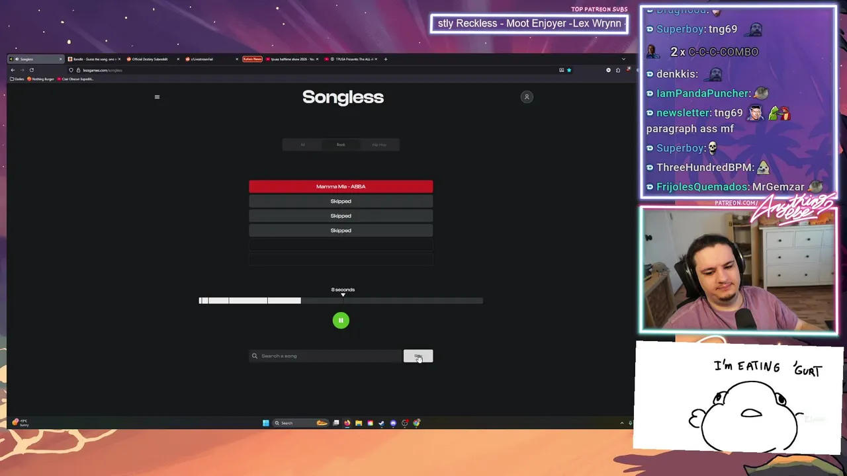The height and width of the screenshot is (476, 847).
Task: Reload the current page
Action: 31,70
